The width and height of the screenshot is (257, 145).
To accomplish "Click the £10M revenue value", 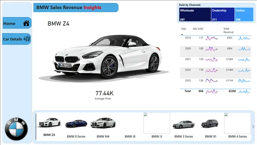I will click(x=230, y=59).
